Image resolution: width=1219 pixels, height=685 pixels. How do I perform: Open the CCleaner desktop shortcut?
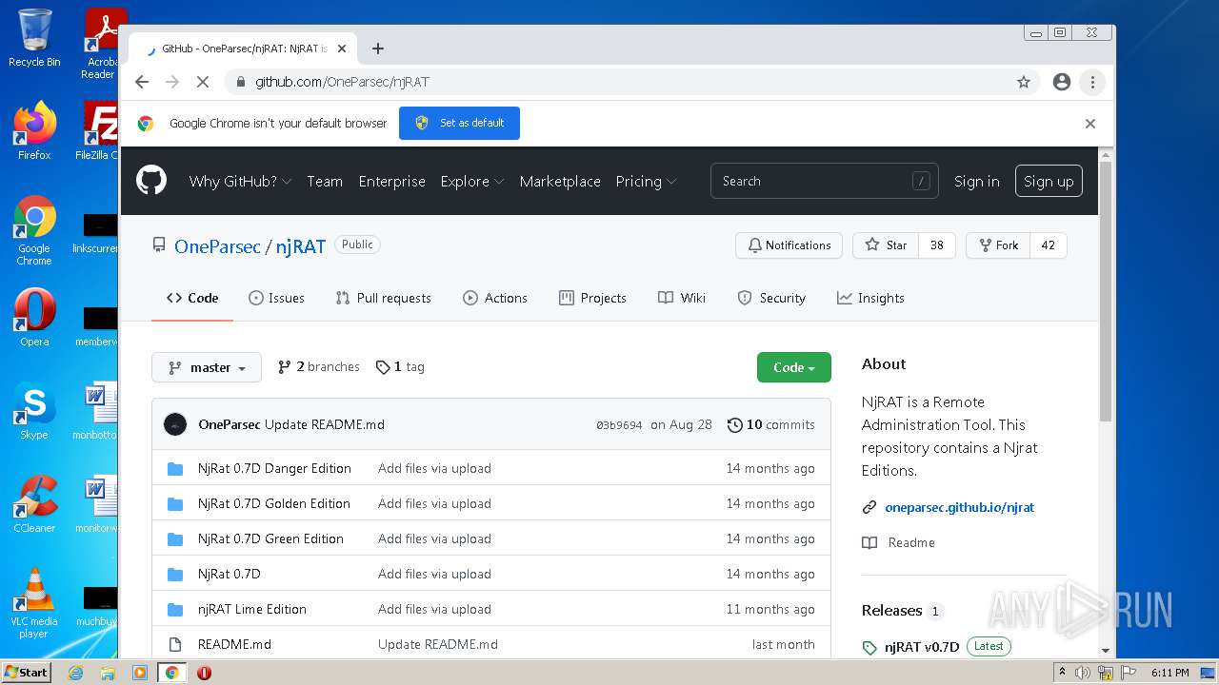pyautogui.click(x=34, y=504)
